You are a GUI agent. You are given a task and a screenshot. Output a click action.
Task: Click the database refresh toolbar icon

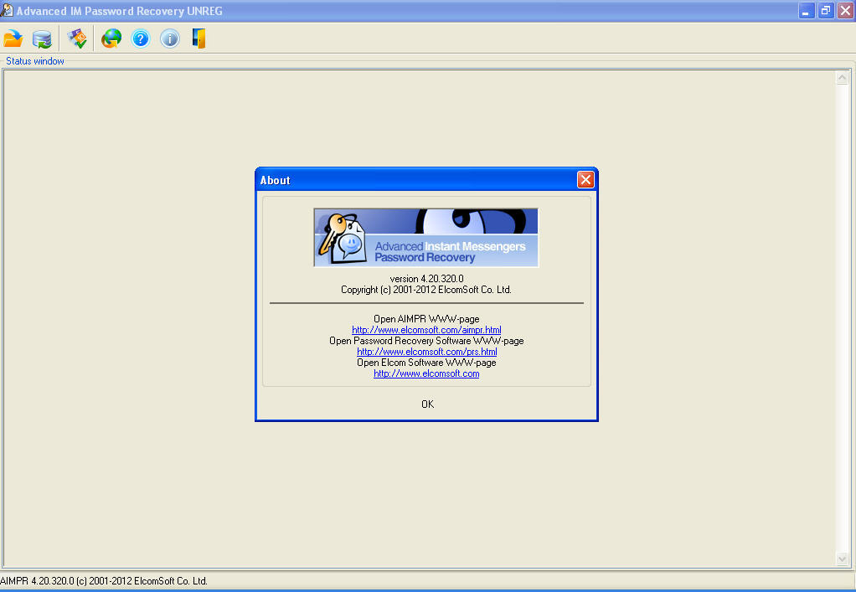click(42, 39)
